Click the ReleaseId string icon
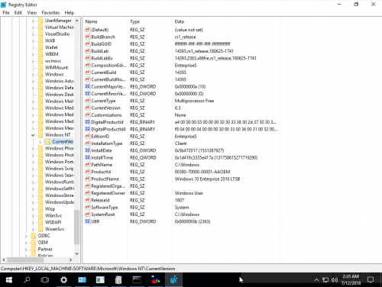Viewport: 382px width, 287px height. click(87, 200)
